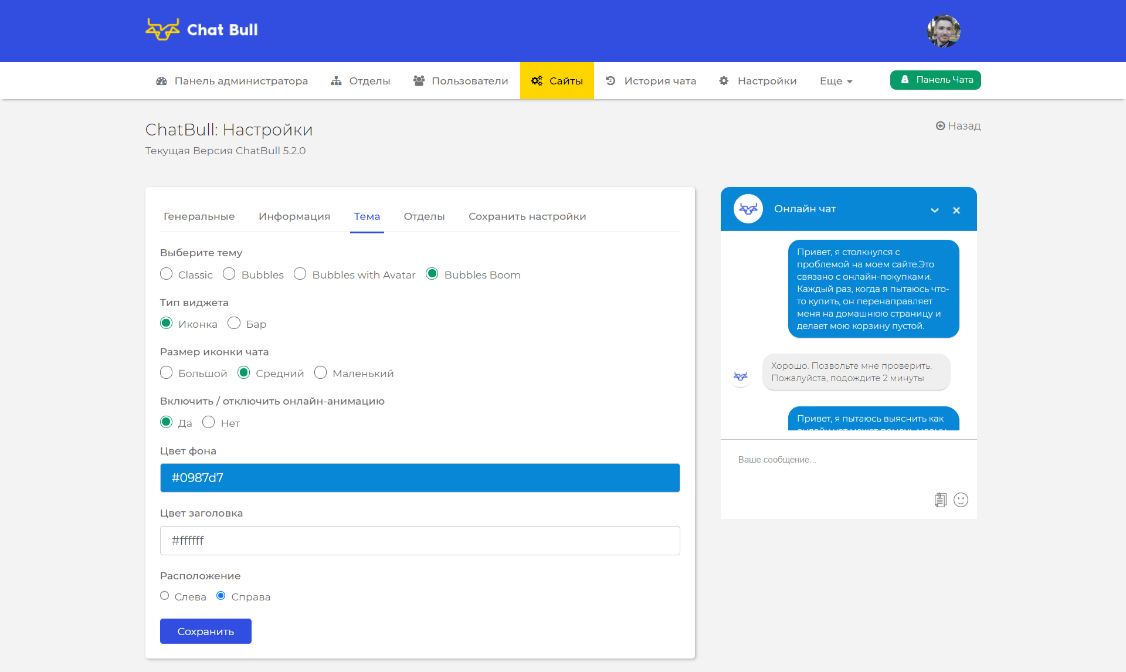Open background color field #0987d7
Screen dimensions: 1126x672
[x=420, y=478]
